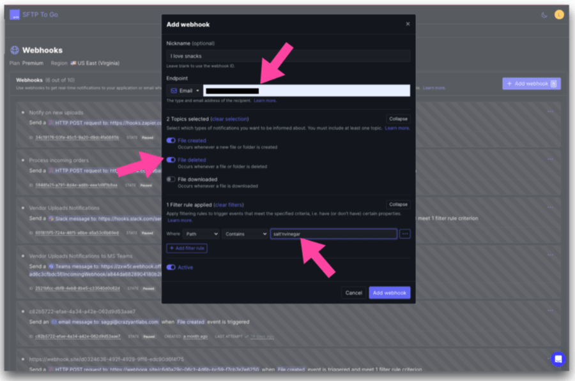Click the SFTP To Go logo icon
The width and height of the screenshot is (575, 381).
coord(15,14)
